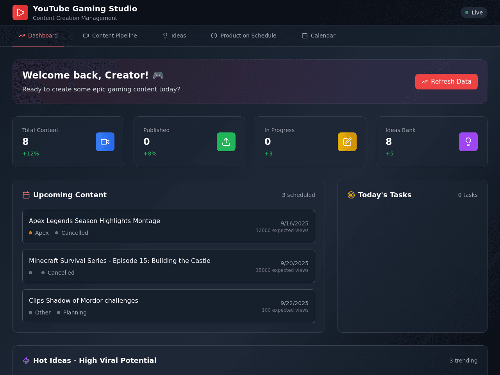This screenshot has width=500, height=375.
Task: Go to the Production Schedule tab
Action: (x=244, y=36)
